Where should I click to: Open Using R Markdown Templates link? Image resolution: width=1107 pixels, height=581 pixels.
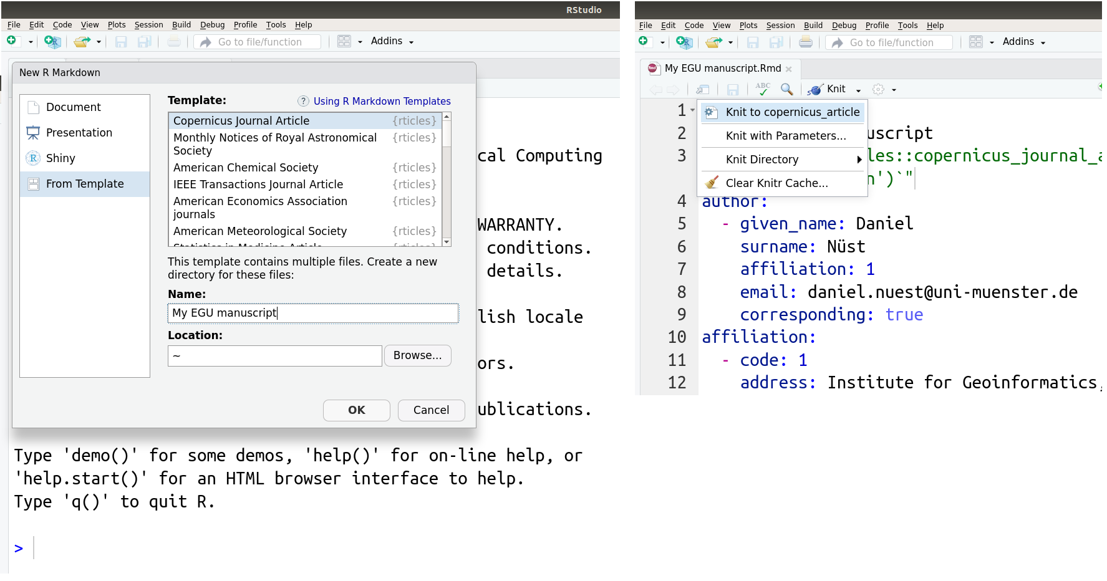[382, 101]
